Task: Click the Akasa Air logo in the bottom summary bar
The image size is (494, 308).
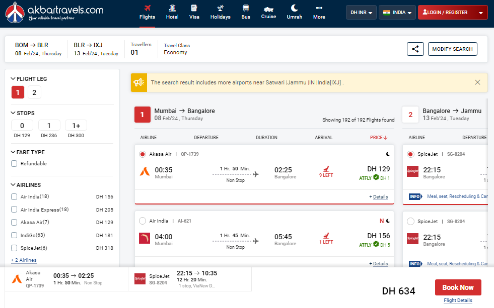Action: 17,279
